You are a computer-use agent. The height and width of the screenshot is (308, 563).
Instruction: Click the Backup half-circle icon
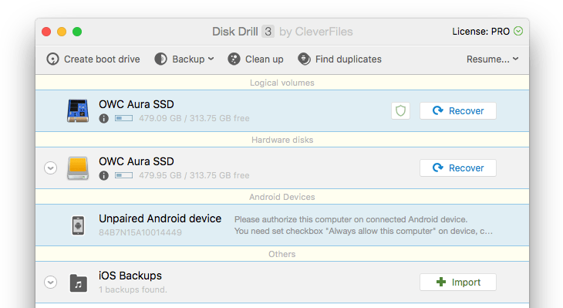[x=161, y=59]
